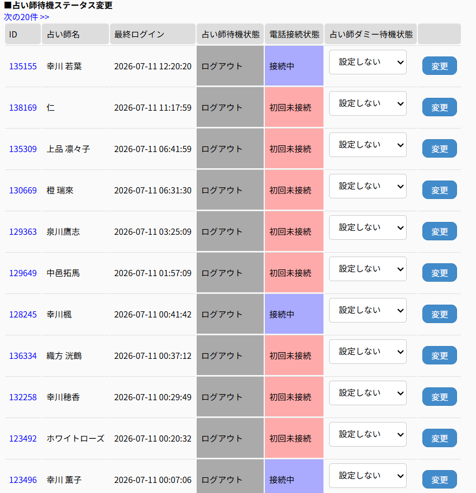The image size is (476, 493).
Task: Open fortune teller ID 135309
Action: (22, 149)
